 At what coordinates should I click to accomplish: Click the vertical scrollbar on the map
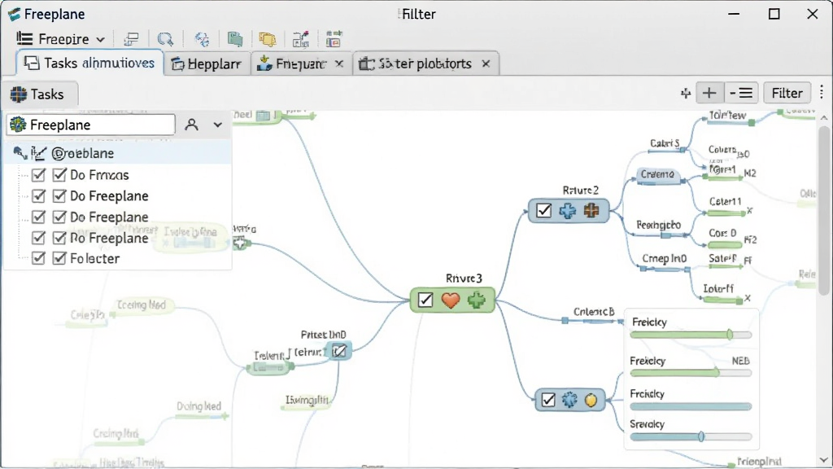click(823, 209)
